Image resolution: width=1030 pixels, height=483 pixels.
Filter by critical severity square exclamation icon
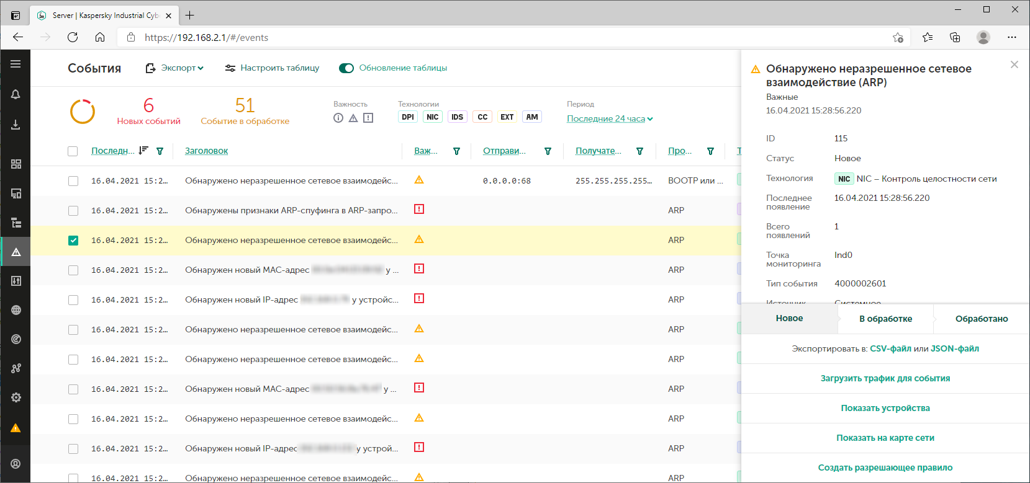(x=368, y=118)
